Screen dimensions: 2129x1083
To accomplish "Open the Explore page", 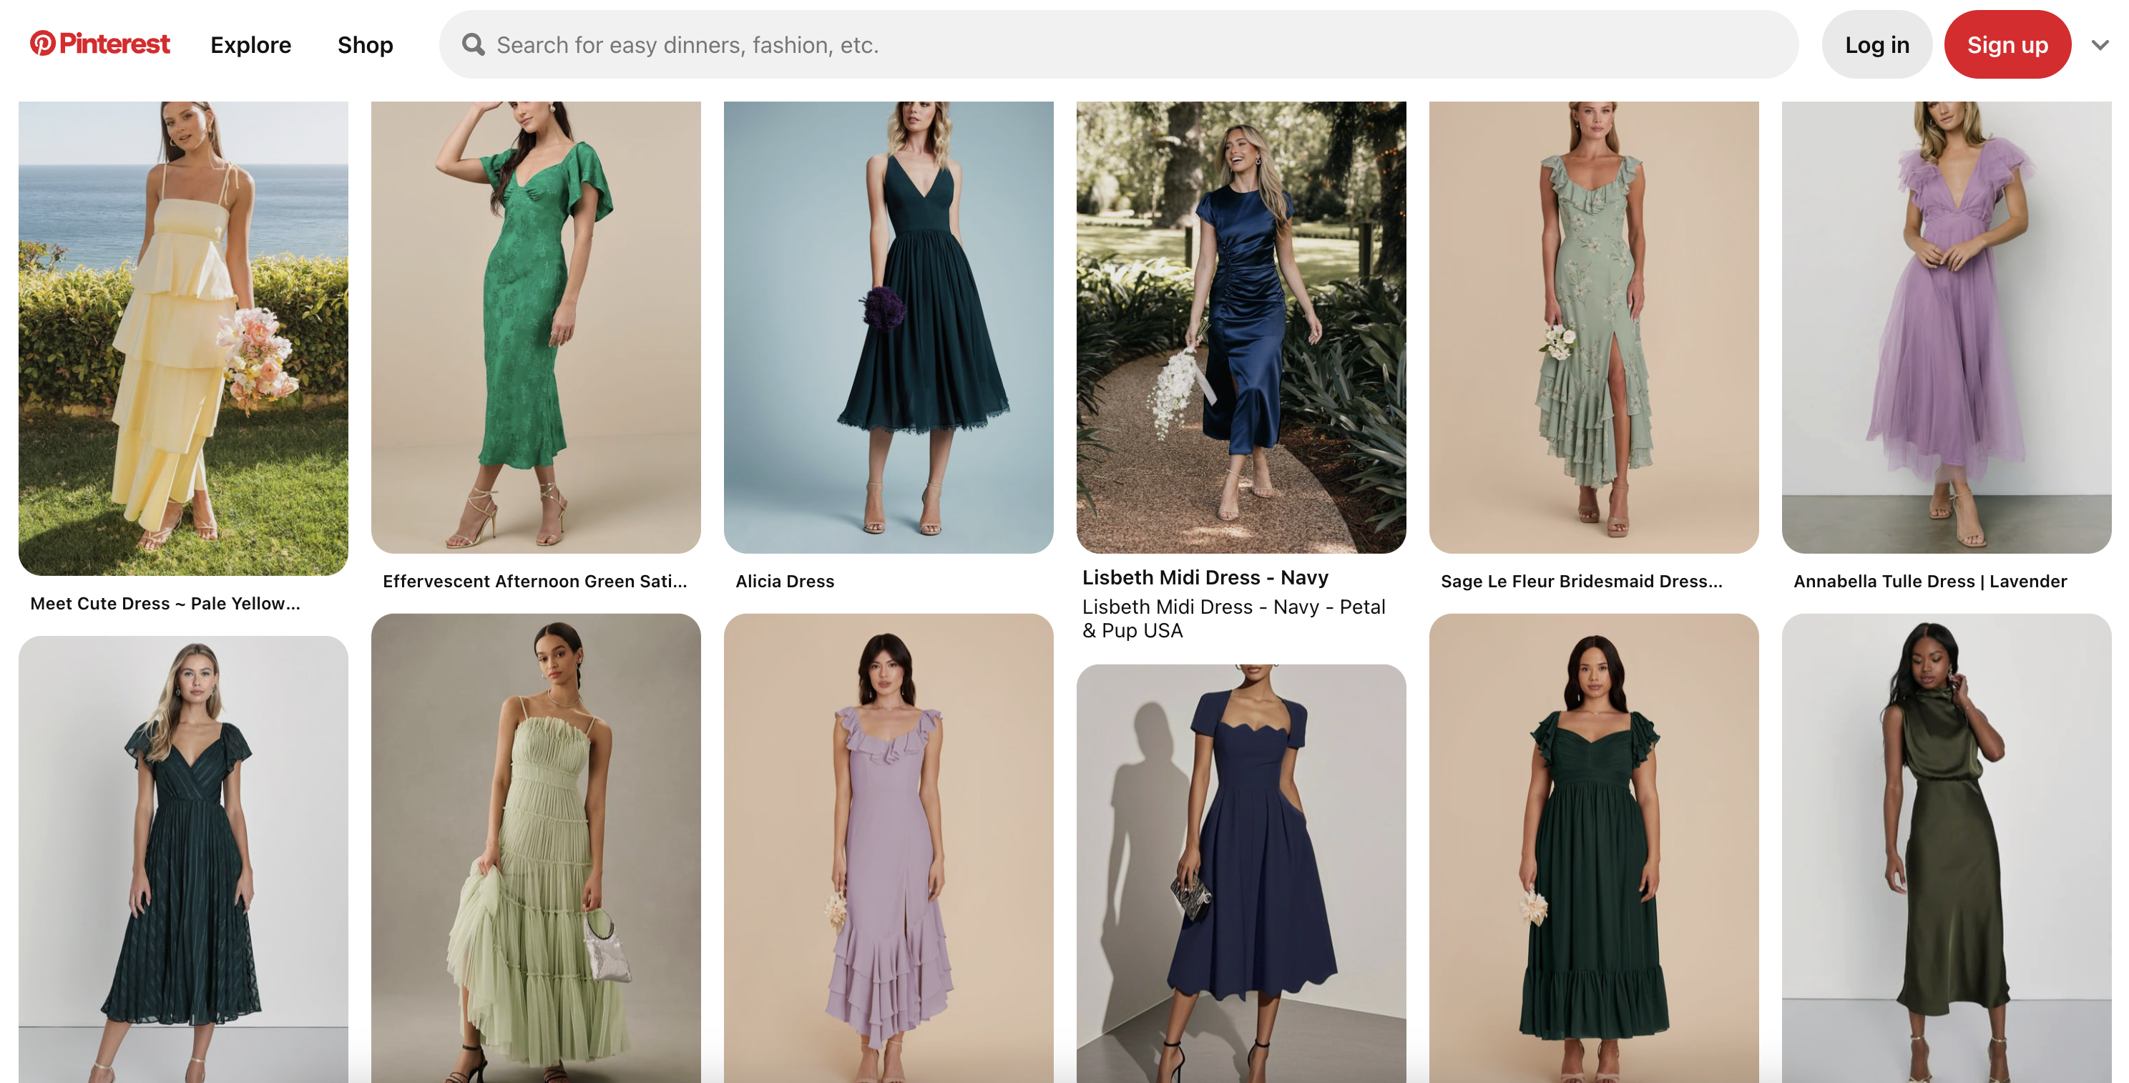I will pos(250,44).
